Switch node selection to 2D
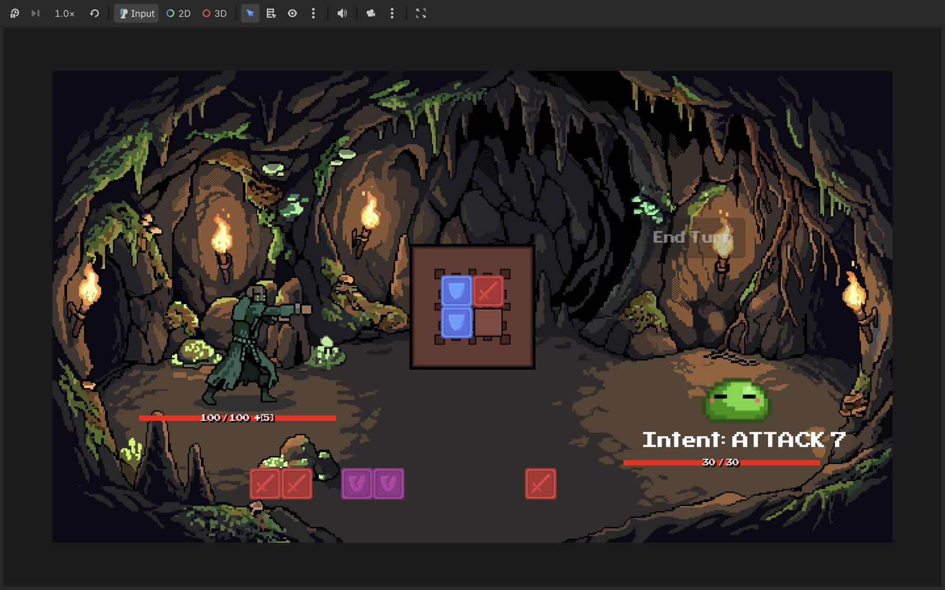Image resolution: width=945 pixels, height=590 pixels. click(178, 14)
